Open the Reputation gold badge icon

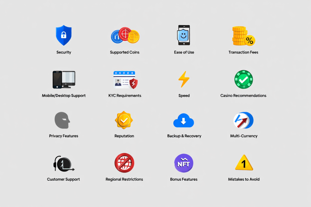pos(124,120)
